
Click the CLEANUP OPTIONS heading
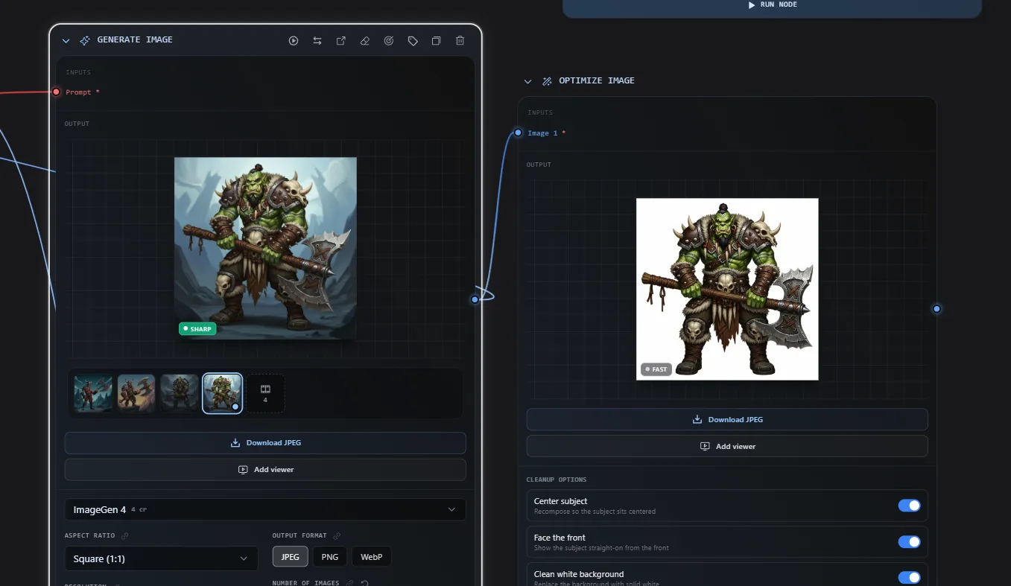point(557,480)
